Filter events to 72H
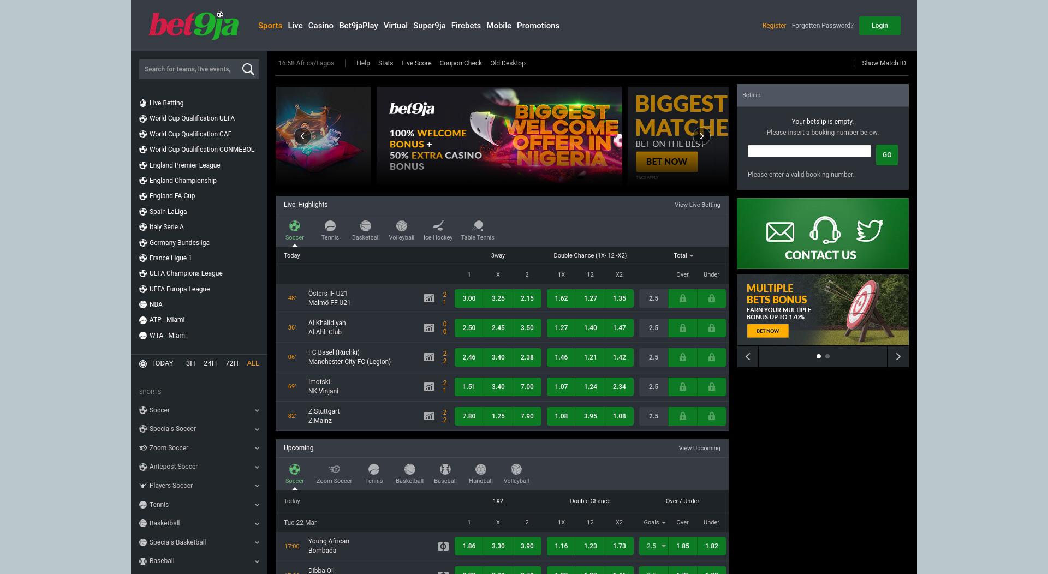This screenshot has width=1048, height=574. click(x=232, y=363)
